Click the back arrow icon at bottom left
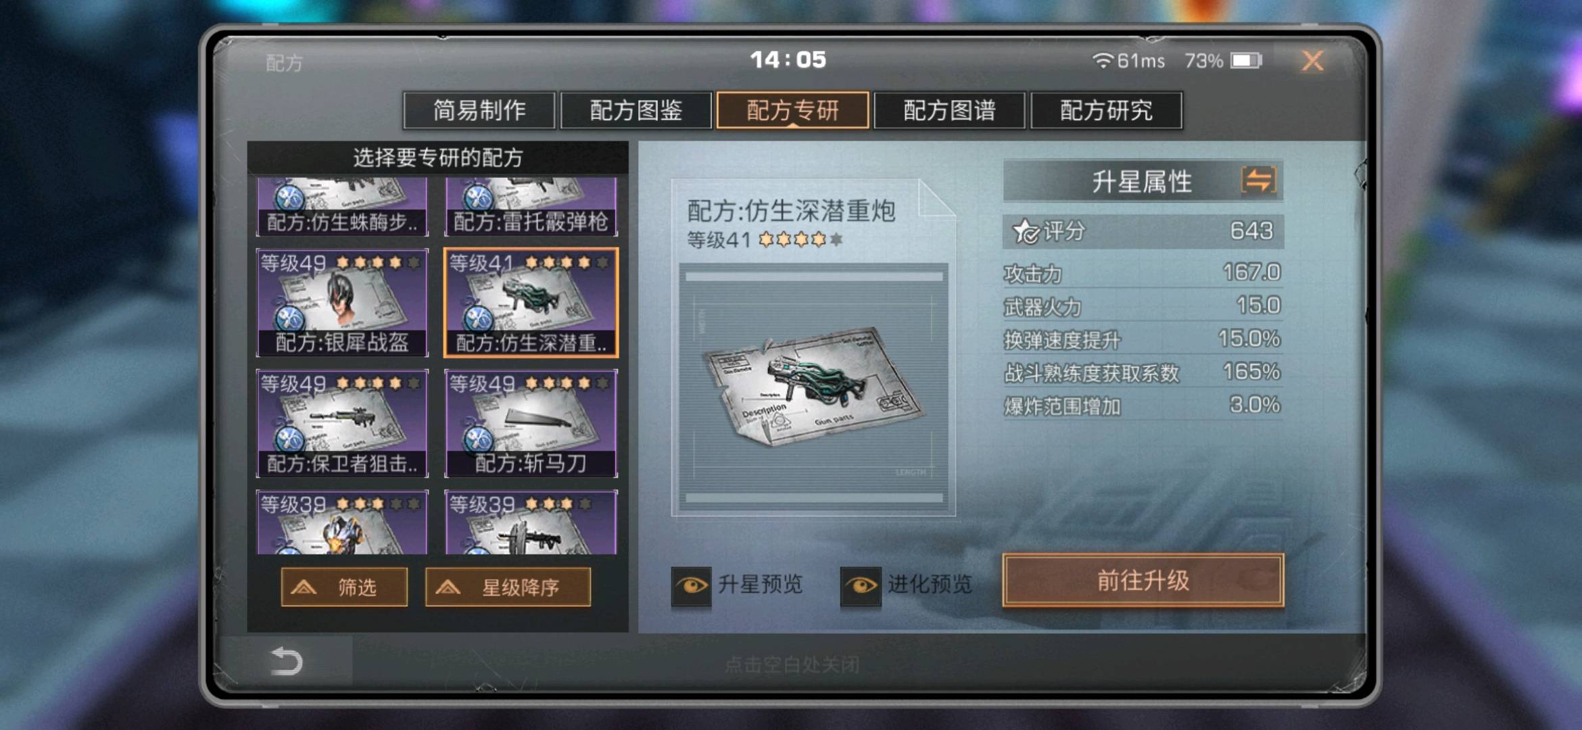1582x730 pixels. [287, 661]
